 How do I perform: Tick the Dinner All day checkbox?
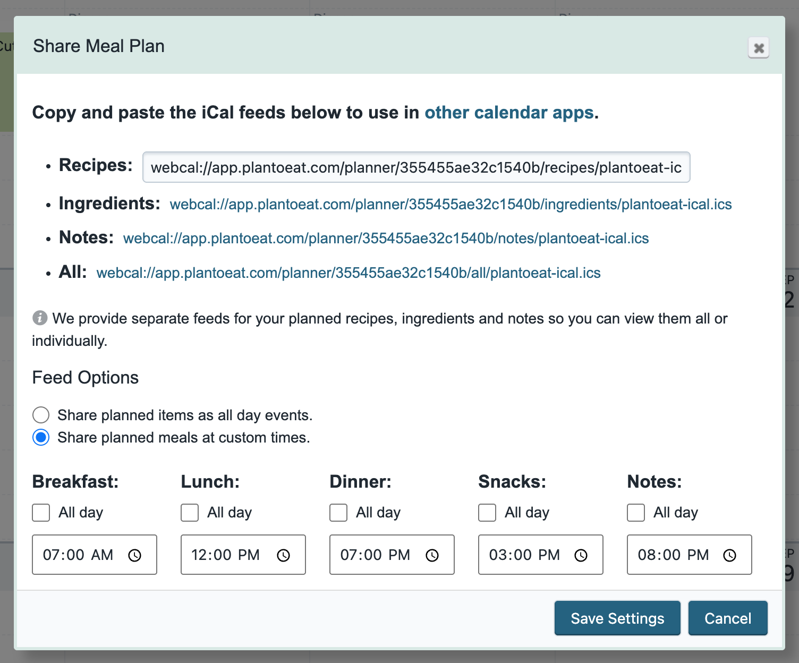[338, 513]
